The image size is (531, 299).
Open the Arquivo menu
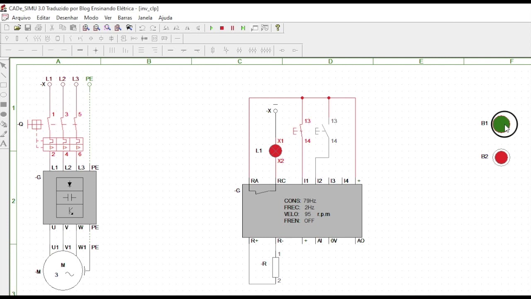pyautogui.click(x=21, y=18)
